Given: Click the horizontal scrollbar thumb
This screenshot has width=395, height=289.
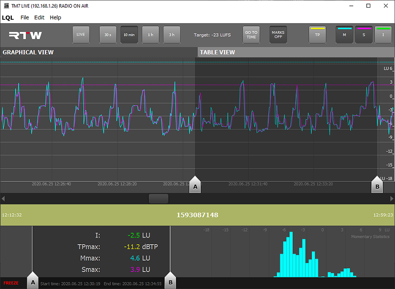Looking at the screenshot, I should 158,198.
